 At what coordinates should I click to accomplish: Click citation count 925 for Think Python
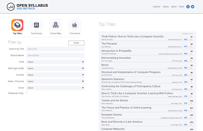tap(186, 39)
